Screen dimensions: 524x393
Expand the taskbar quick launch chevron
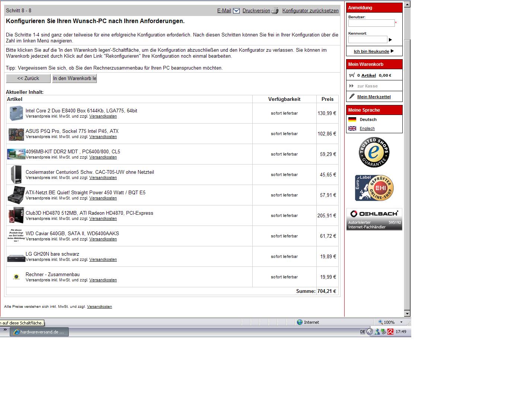point(5,330)
